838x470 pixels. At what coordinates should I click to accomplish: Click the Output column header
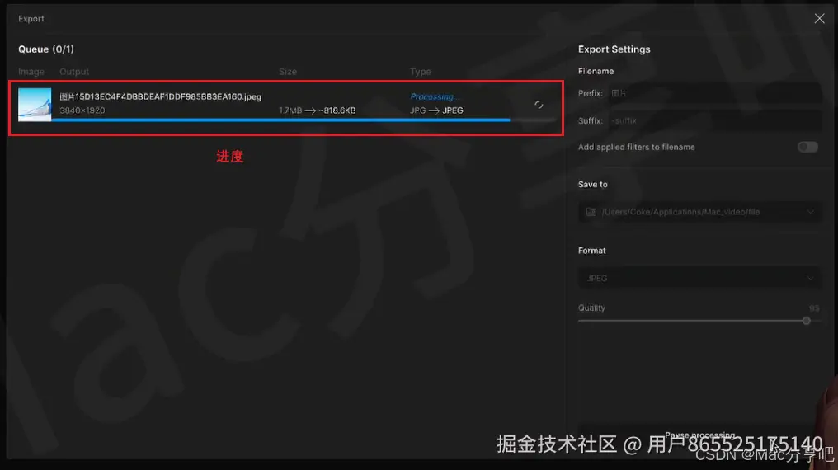point(74,72)
